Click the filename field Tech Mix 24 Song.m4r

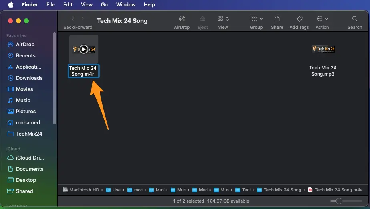[83, 71]
